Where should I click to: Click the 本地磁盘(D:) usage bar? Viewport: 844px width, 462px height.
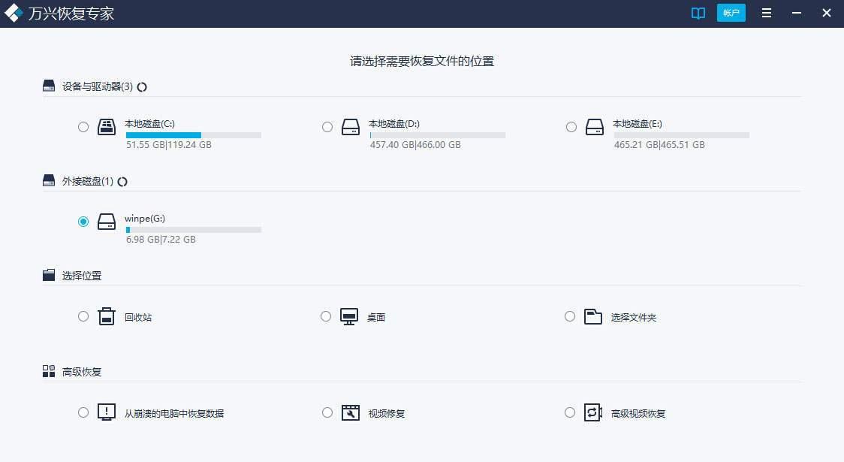(x=438, y=135)
